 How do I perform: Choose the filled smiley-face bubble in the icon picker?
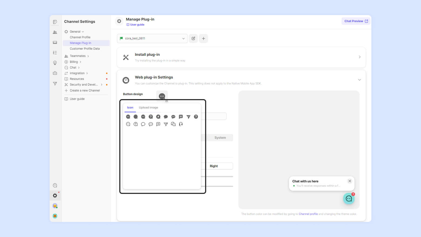pyautogui.click(x=128, y=117)
